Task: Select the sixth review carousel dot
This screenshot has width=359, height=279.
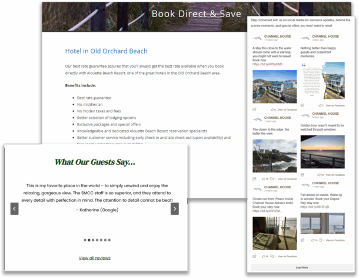Action: (x=105, y=240)
